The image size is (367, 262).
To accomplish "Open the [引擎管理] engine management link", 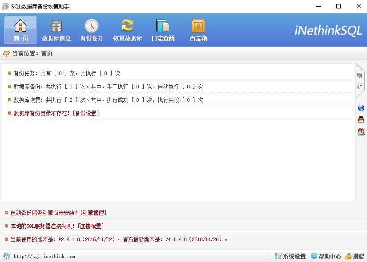I will coord(95,213).
